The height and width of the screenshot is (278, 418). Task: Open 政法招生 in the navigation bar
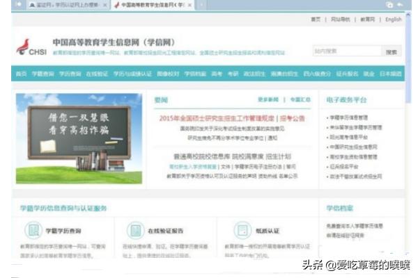coord(254,74)
